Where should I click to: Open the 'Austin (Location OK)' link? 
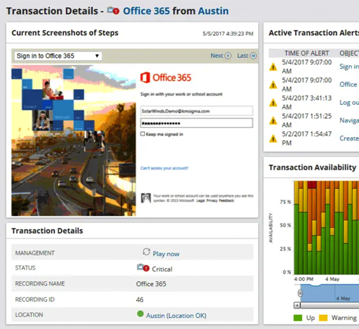tap(176, 316)
